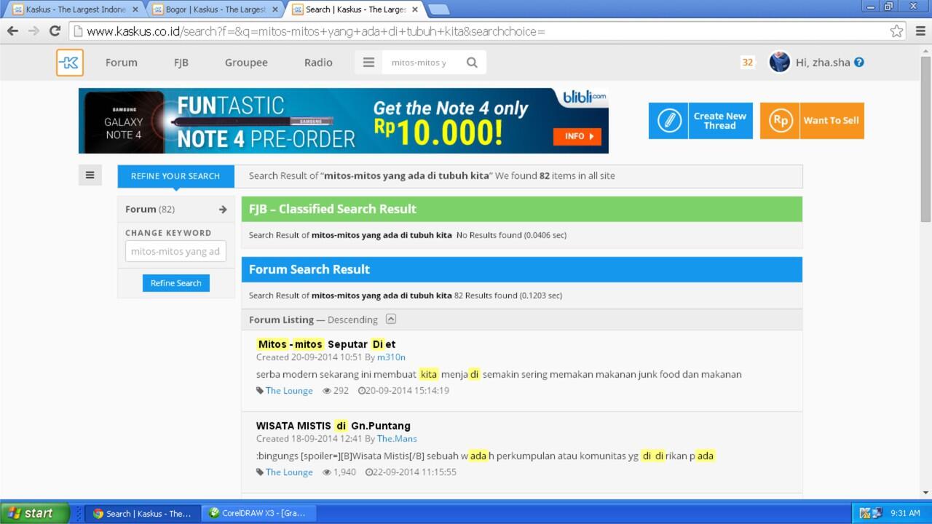Open the Windows start button
The height and width of the screenshot is (524, 932).
point(35,513)
